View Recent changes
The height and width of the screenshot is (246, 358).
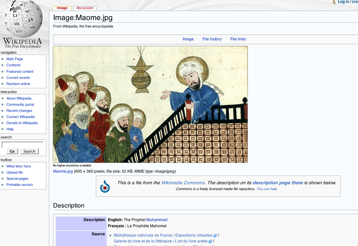click(x=19, y=111)
